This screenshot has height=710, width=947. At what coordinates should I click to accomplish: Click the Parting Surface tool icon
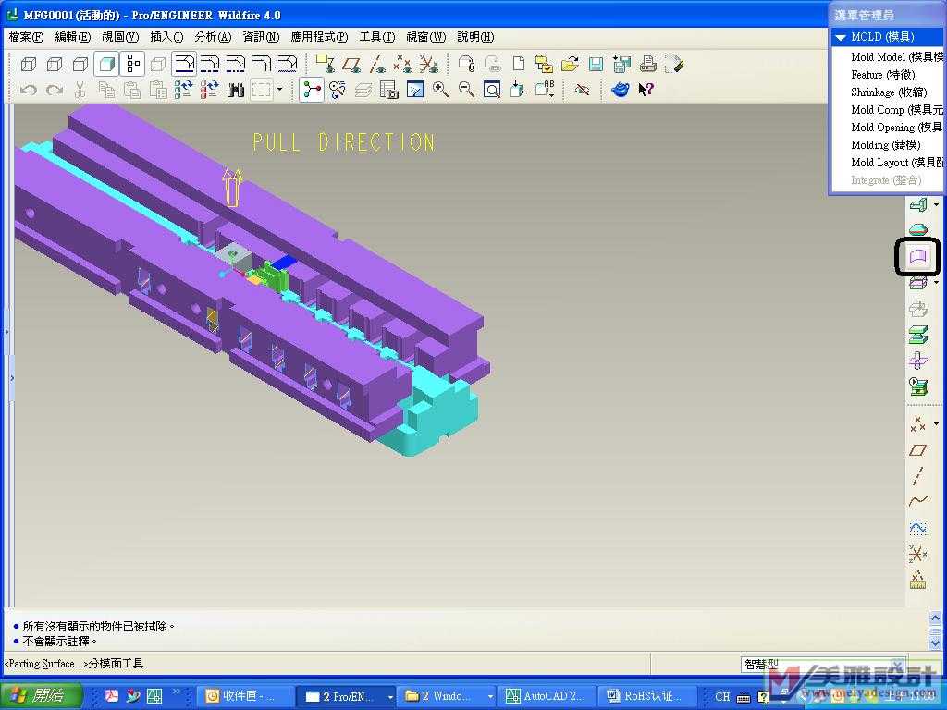click(x=917, y=256)
